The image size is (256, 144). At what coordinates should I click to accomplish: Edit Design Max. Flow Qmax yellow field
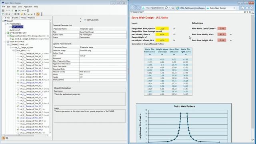(x=162, y=28)
